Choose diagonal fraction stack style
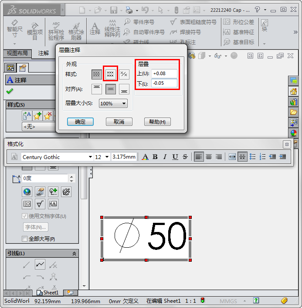 point(124,74)
